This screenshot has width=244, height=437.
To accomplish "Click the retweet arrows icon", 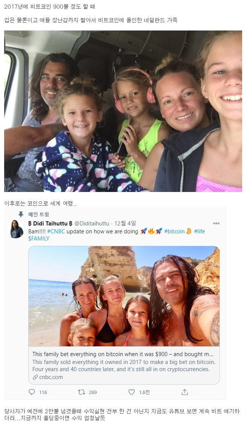I will pos(81,392).
